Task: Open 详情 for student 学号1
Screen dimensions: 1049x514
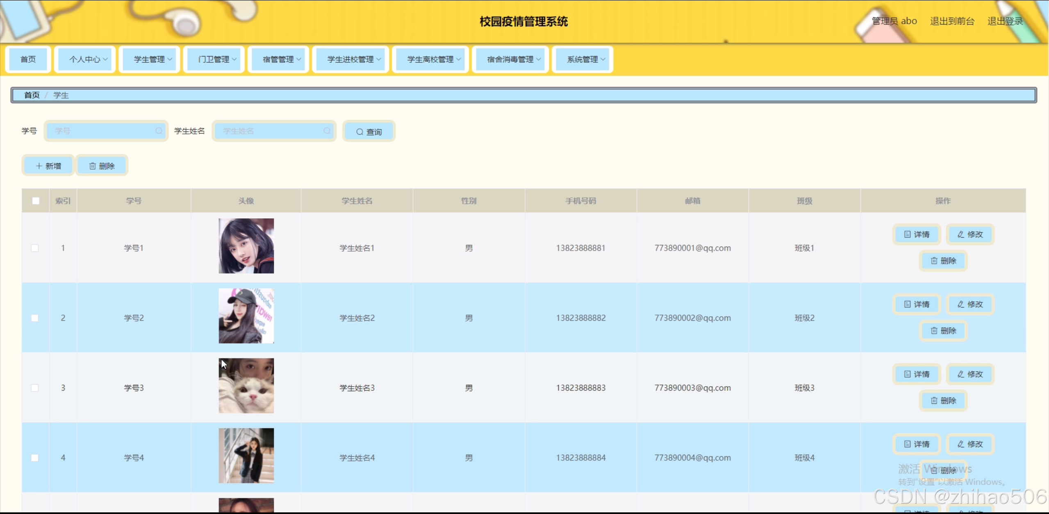Action: [x=917, y=234]
